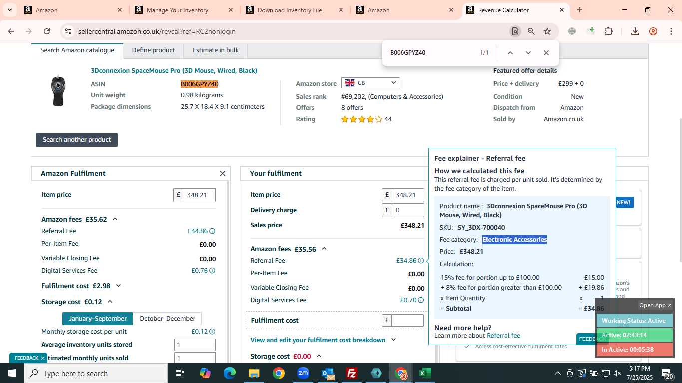Open Amazon store GB dropdown
Screen dimensions: 682x383
pyautogui.click(x=370, y=83)
